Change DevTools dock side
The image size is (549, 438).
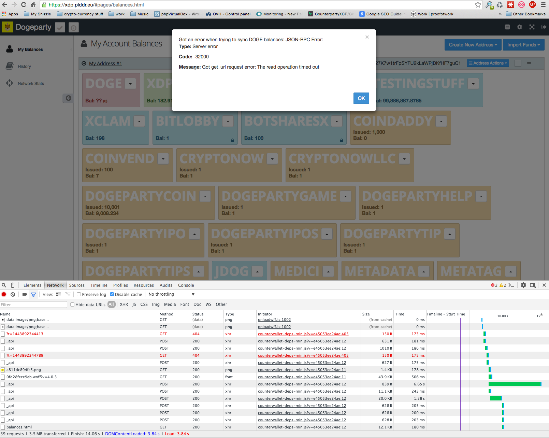[x=533, y=285]
